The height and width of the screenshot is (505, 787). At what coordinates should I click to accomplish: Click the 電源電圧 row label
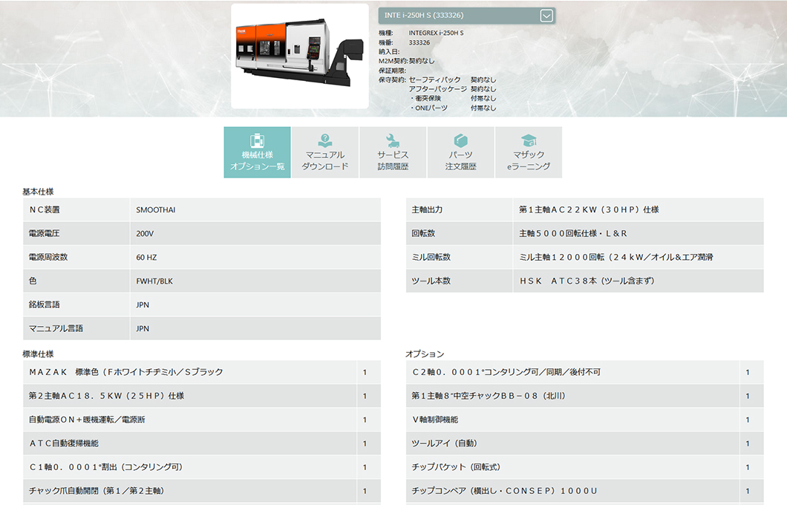[44, 233]
